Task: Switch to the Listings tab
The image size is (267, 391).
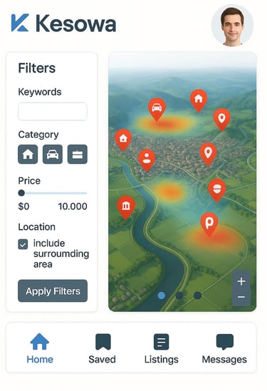Action: pos(162,349)
